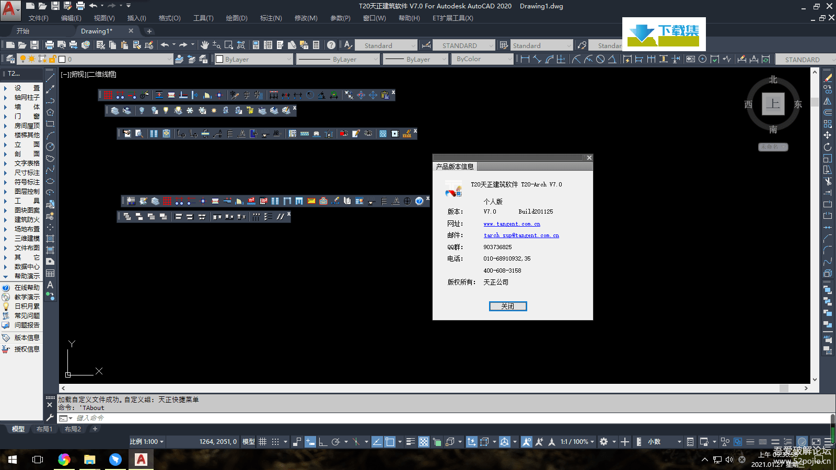Open the ByColor color dropdown
Viewport: 836px width, 470px height.
click(x=483, y=59)
